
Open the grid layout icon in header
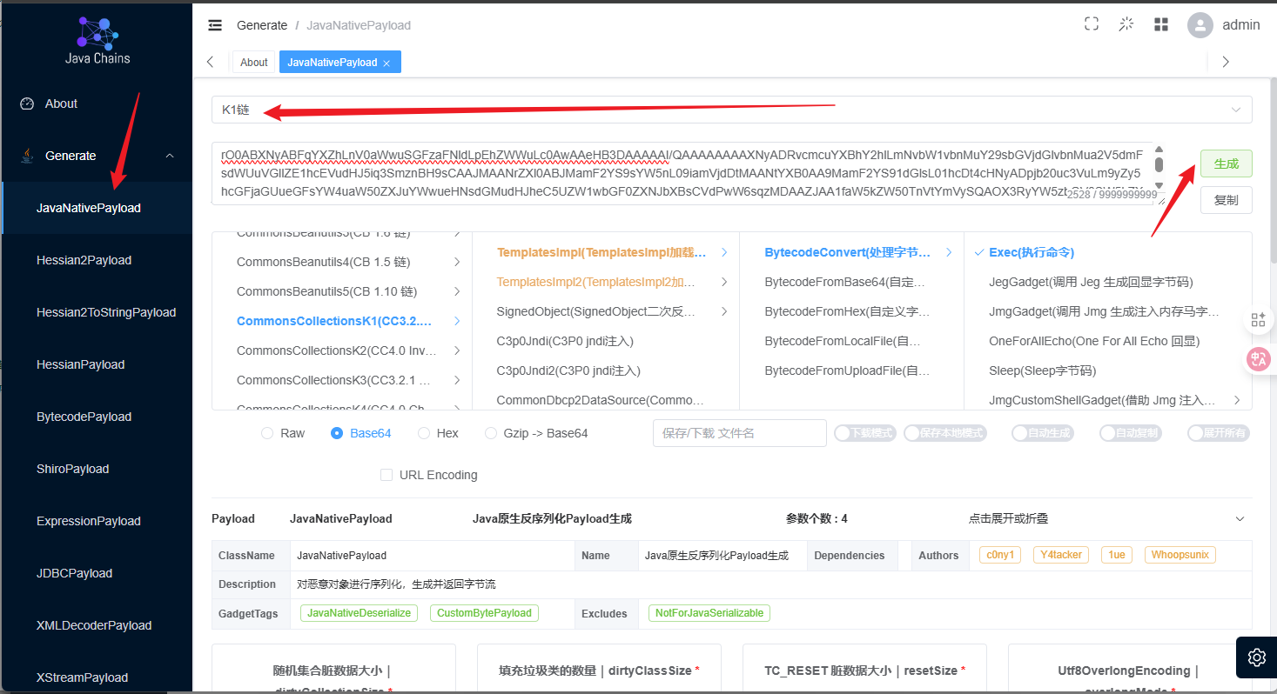click(1161, 24)
